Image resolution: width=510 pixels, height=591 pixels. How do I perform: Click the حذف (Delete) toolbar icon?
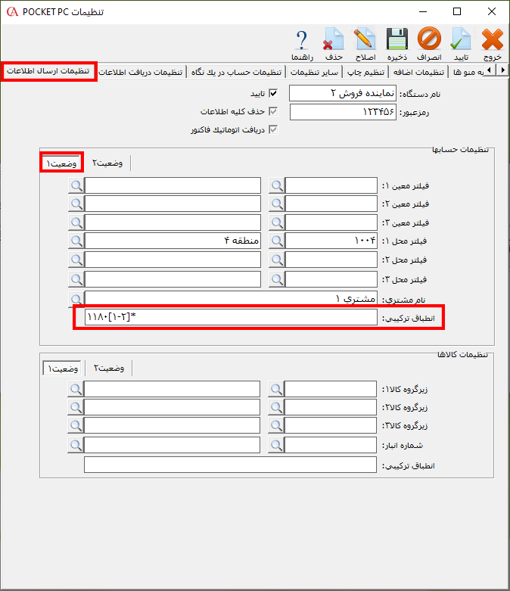point(334,44)
